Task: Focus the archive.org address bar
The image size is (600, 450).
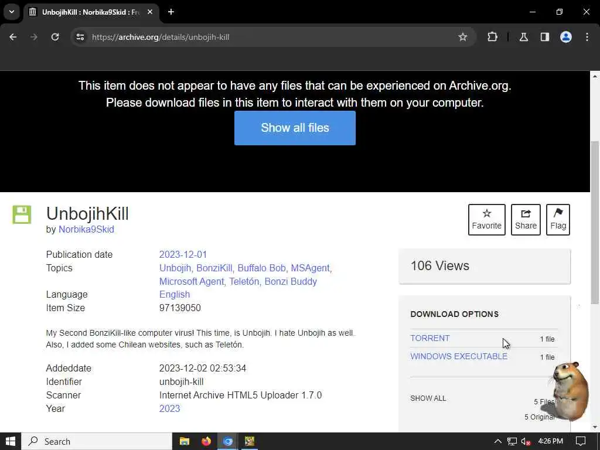Action: [x=274, y=37]
